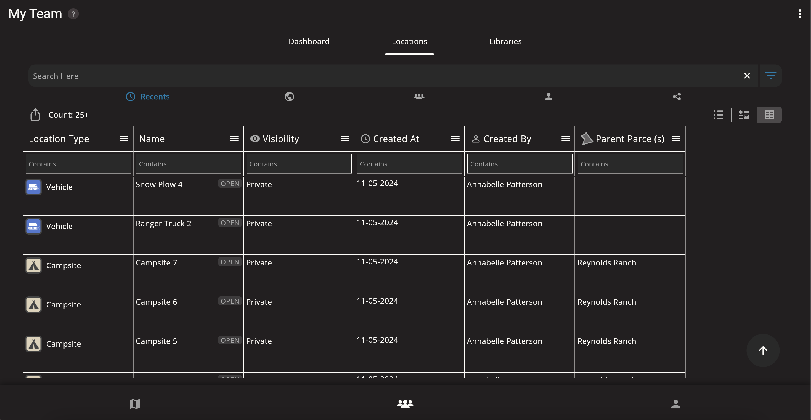Screen dimensions: 811x420
Task: Switch to the Dashboard tab
Action: point(309,41)
